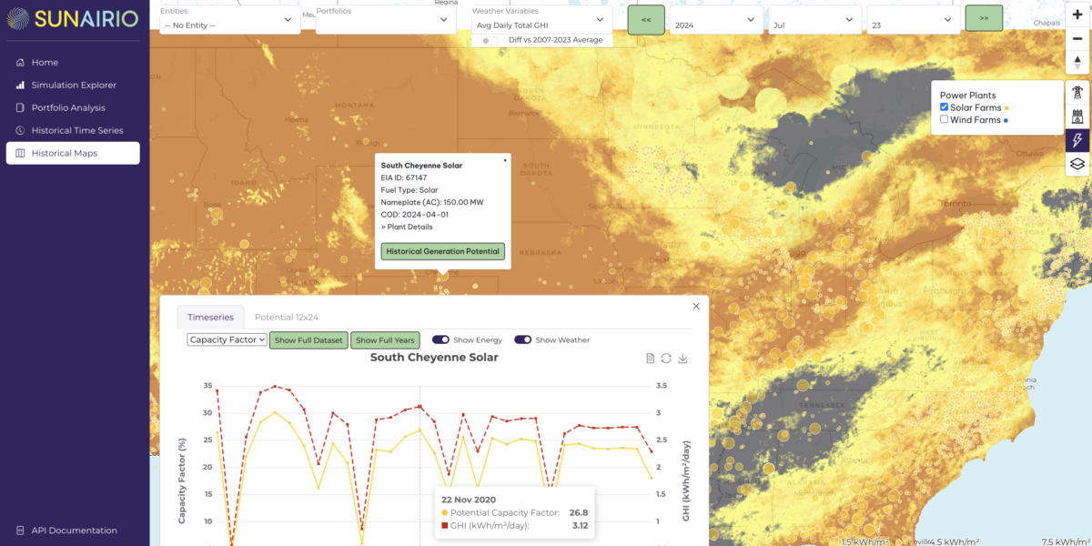1092x546 pixels.
Task: Reset map bearing with compass arrow
Action: [1077, 62]
